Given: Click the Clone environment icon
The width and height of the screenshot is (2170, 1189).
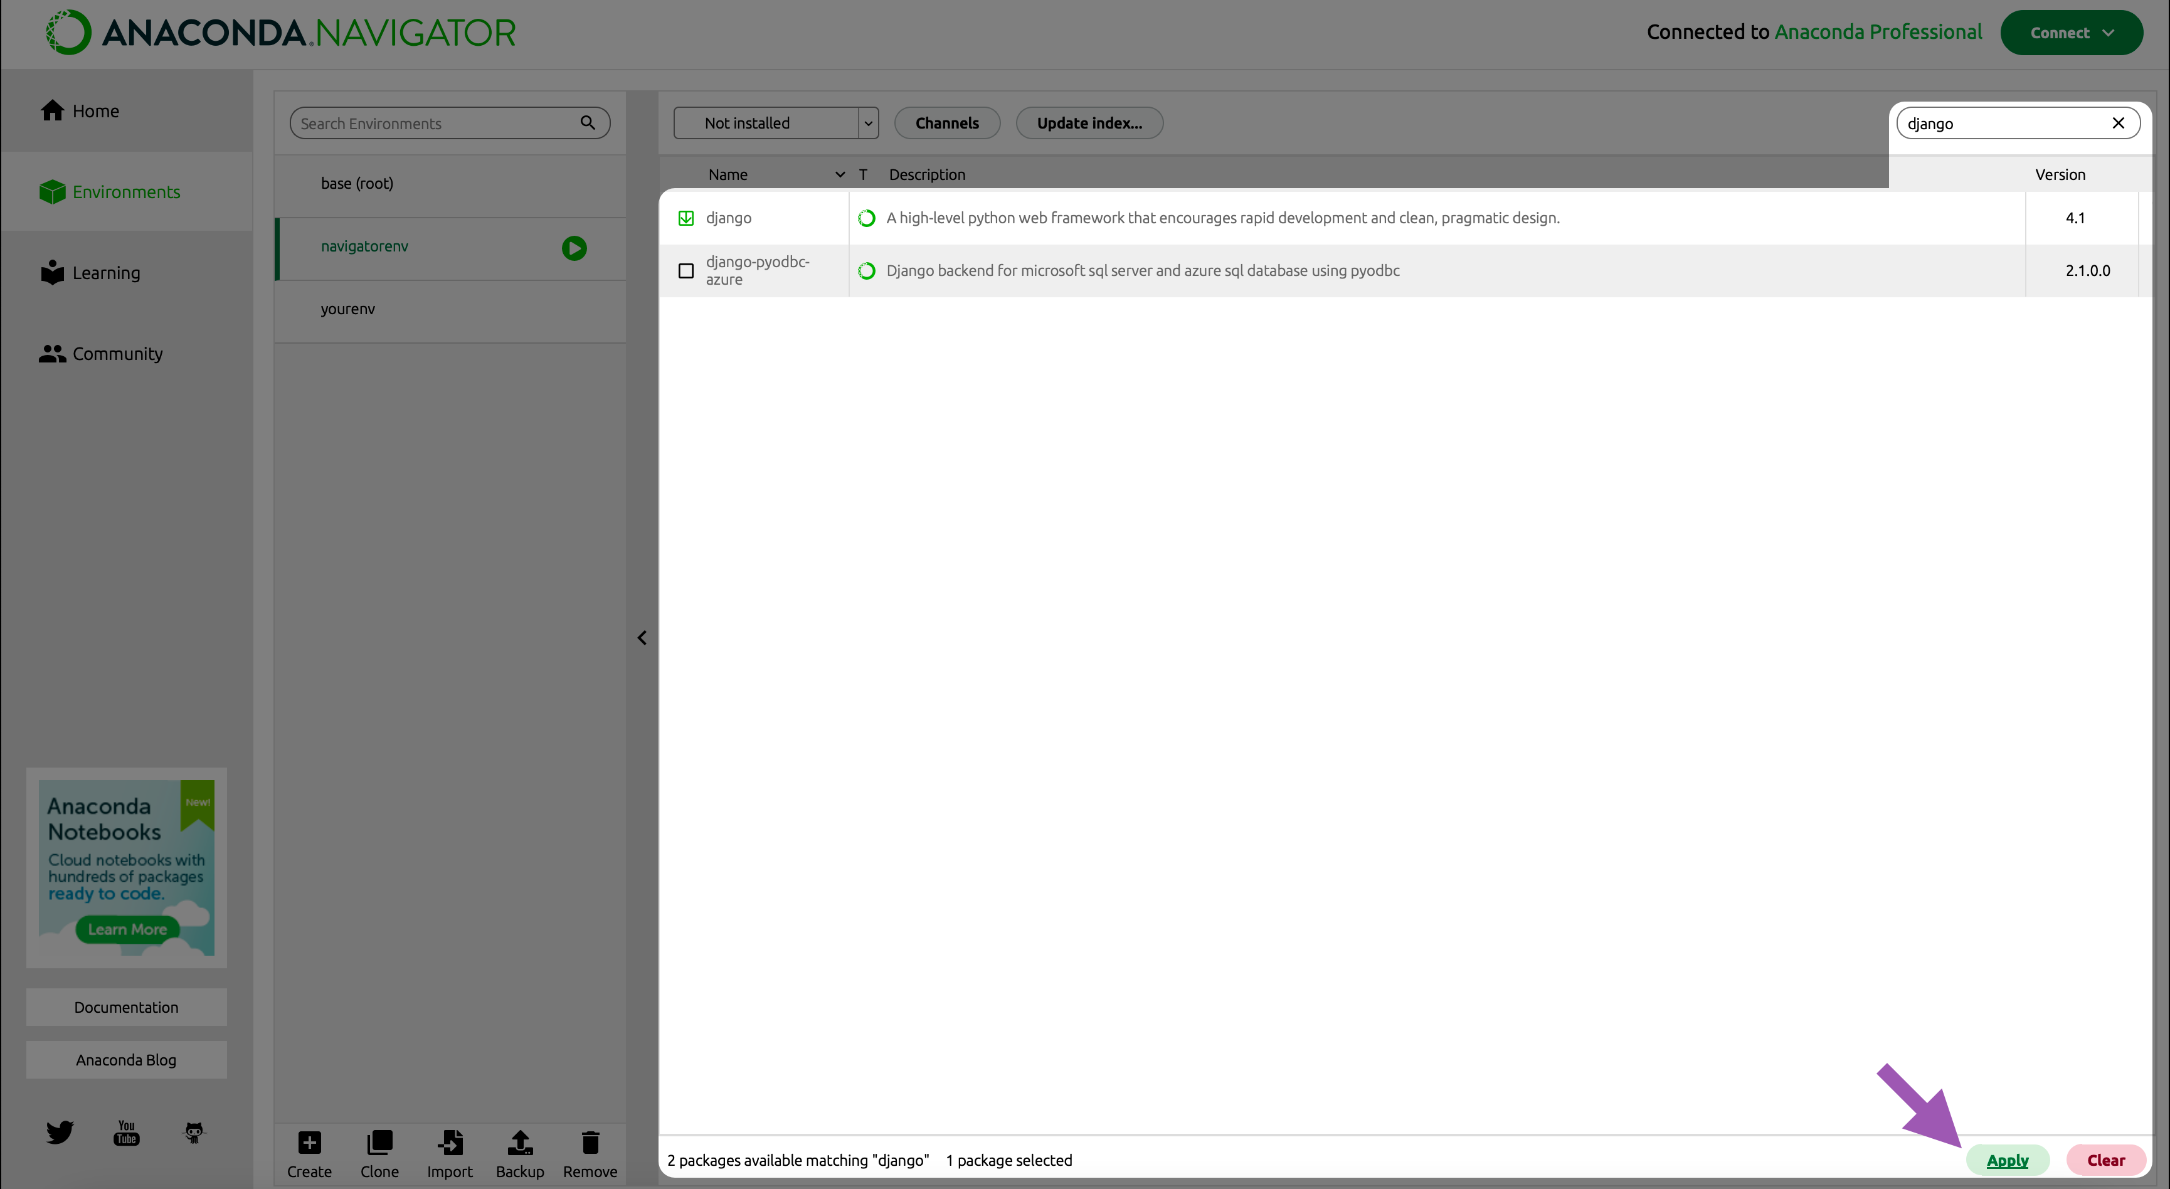Looking at the screenshot, I should coord(379,1143).
